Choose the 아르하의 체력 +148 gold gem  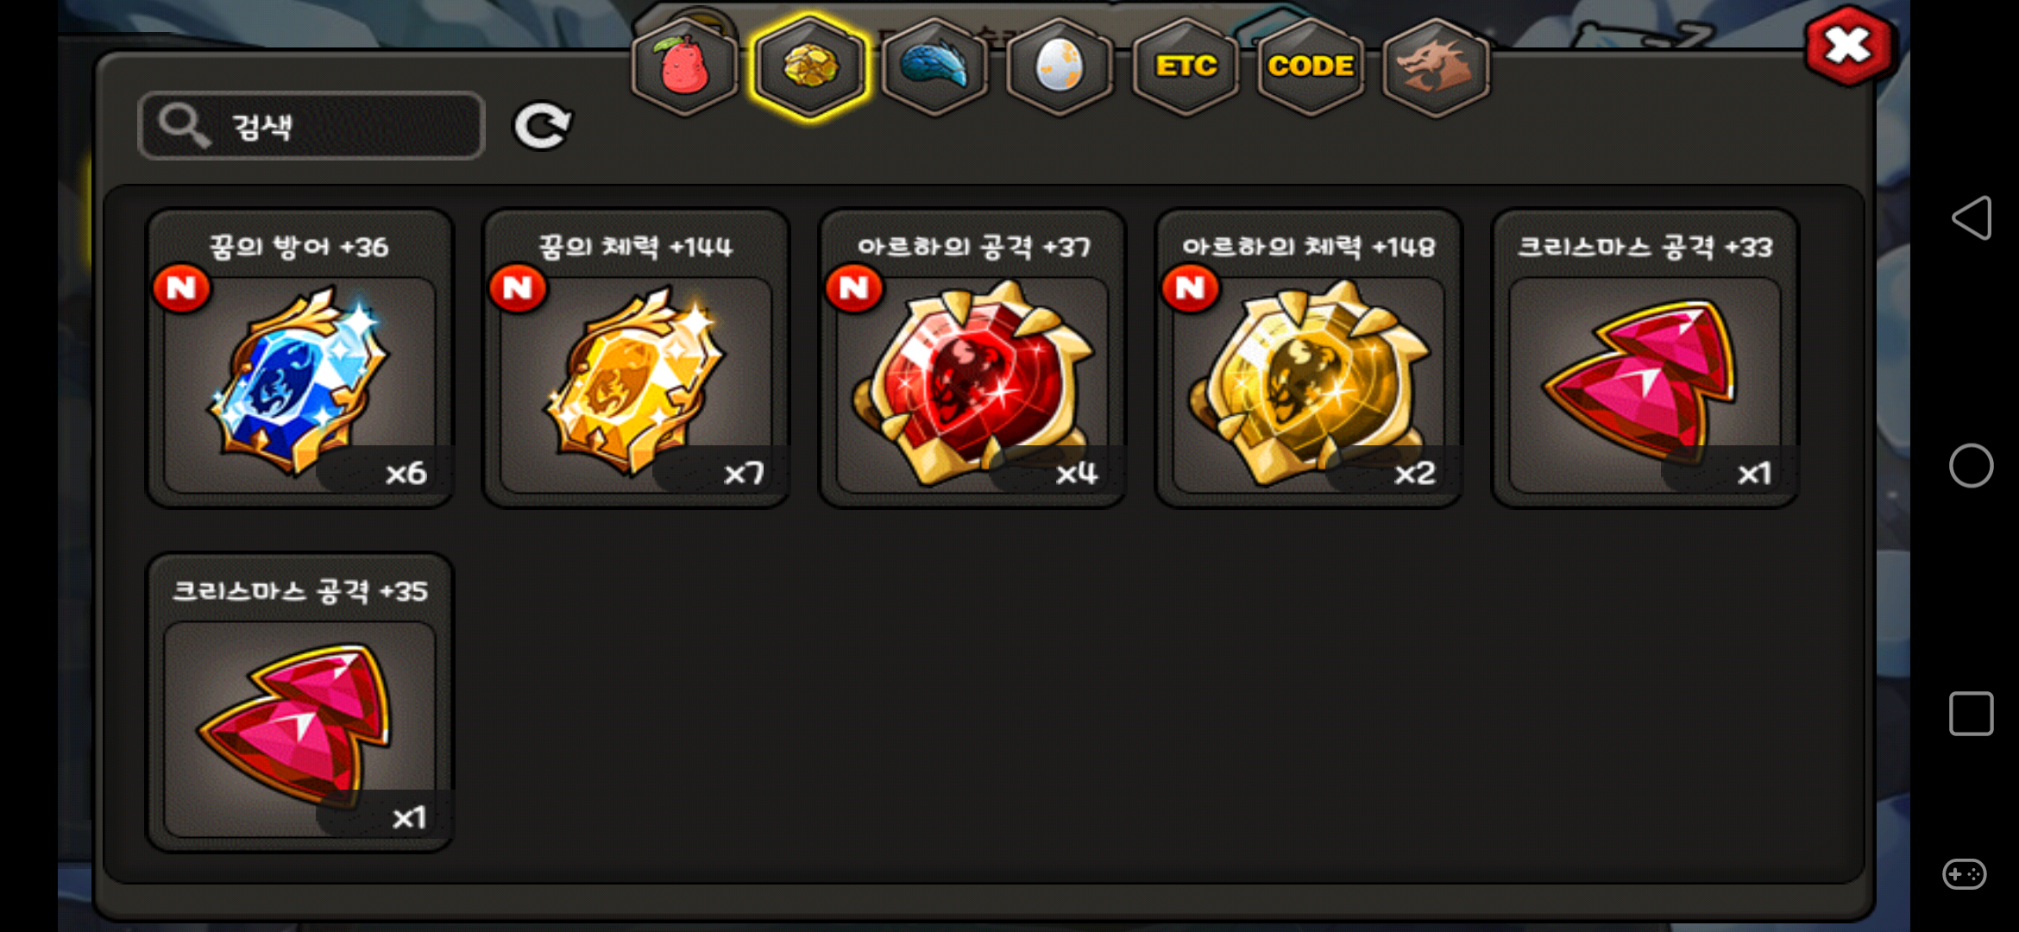[1309, 358]
